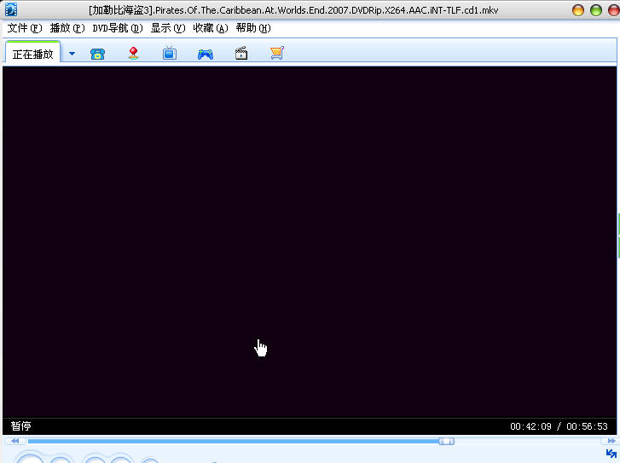Image resolution: width=620 pixels, height=463 pixels.
Task: Open the TV channel icon tab
Action: pos(170,54)
